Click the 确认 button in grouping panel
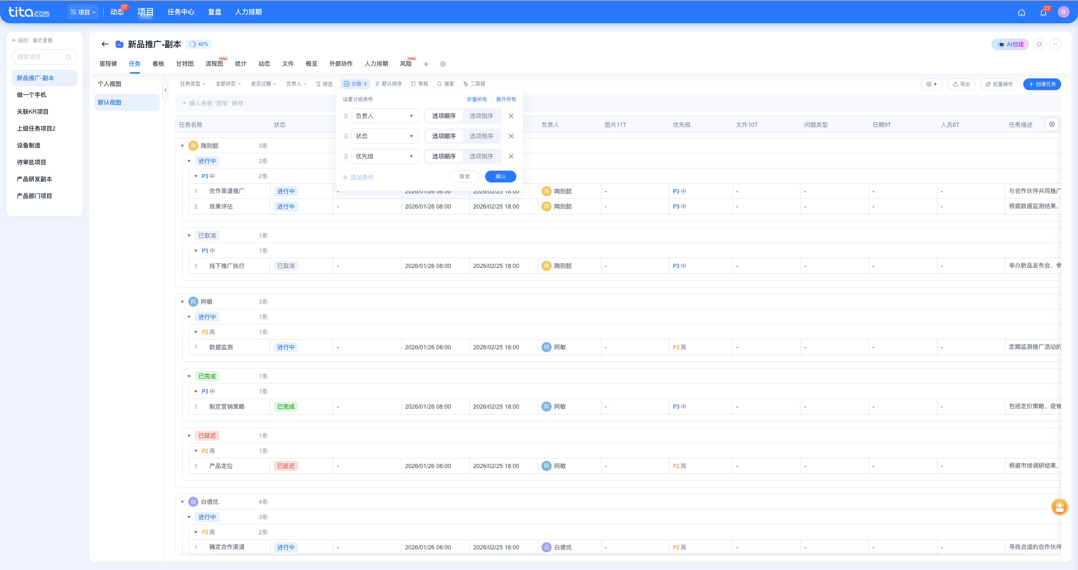Viewport: 1078px width, 570px height. [500, 177]
